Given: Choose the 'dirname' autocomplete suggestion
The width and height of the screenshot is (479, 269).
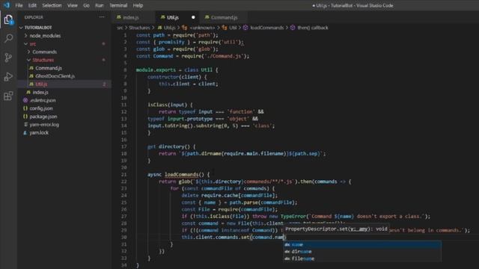Looking at the screenshot, I should pos(362,252).
